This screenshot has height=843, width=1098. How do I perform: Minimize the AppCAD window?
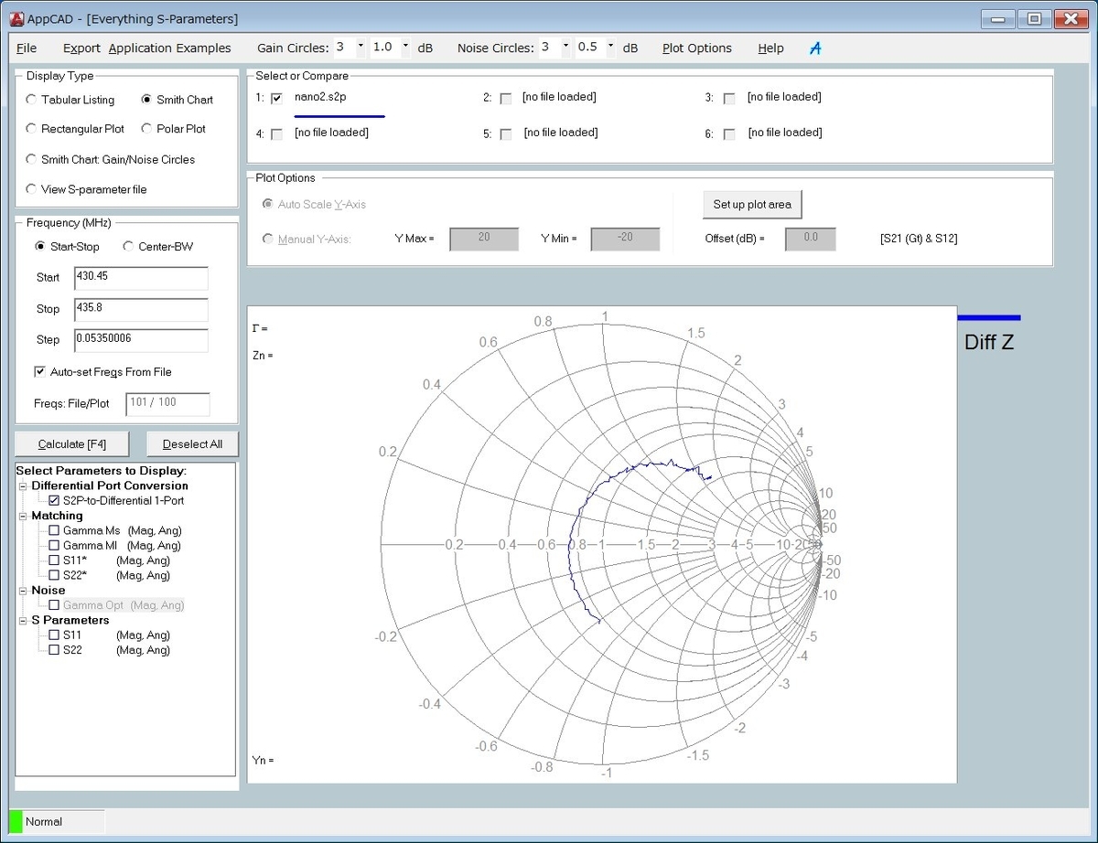click(x=998, y=18)
